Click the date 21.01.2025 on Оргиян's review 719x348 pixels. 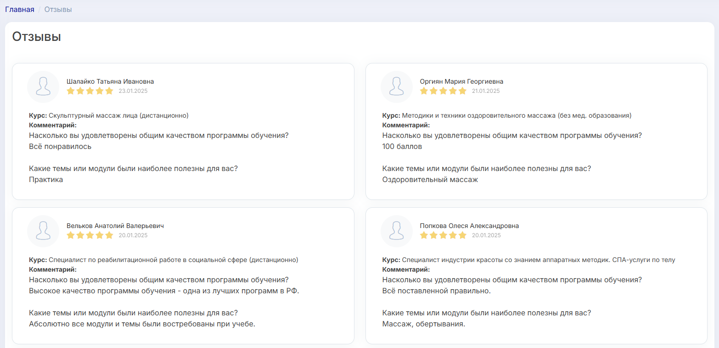tap(486, 91)
